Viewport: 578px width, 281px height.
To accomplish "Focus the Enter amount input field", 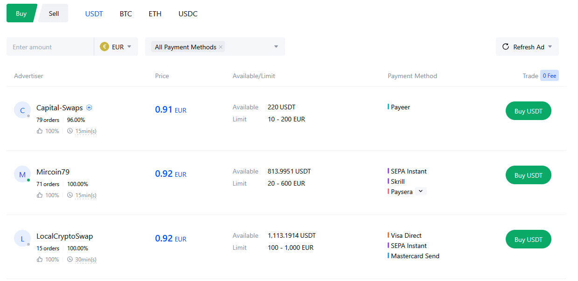I will point(50,47).
